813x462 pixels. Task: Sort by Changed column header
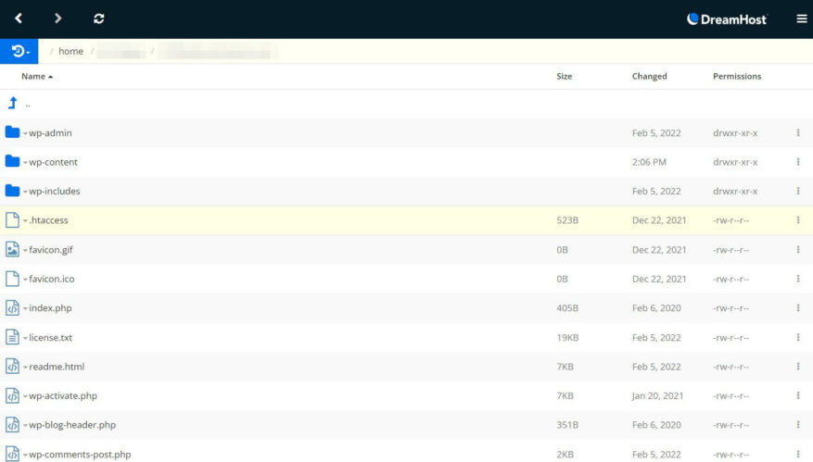649,77
